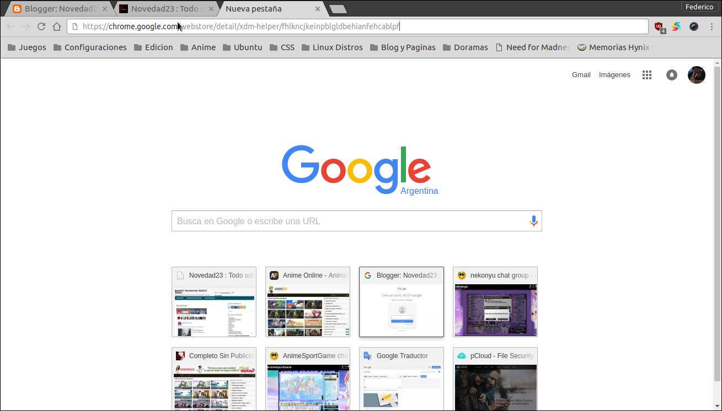Open the Juegos bookmarks folder
The width and height of the screenshot is (722, 411).
27,47
